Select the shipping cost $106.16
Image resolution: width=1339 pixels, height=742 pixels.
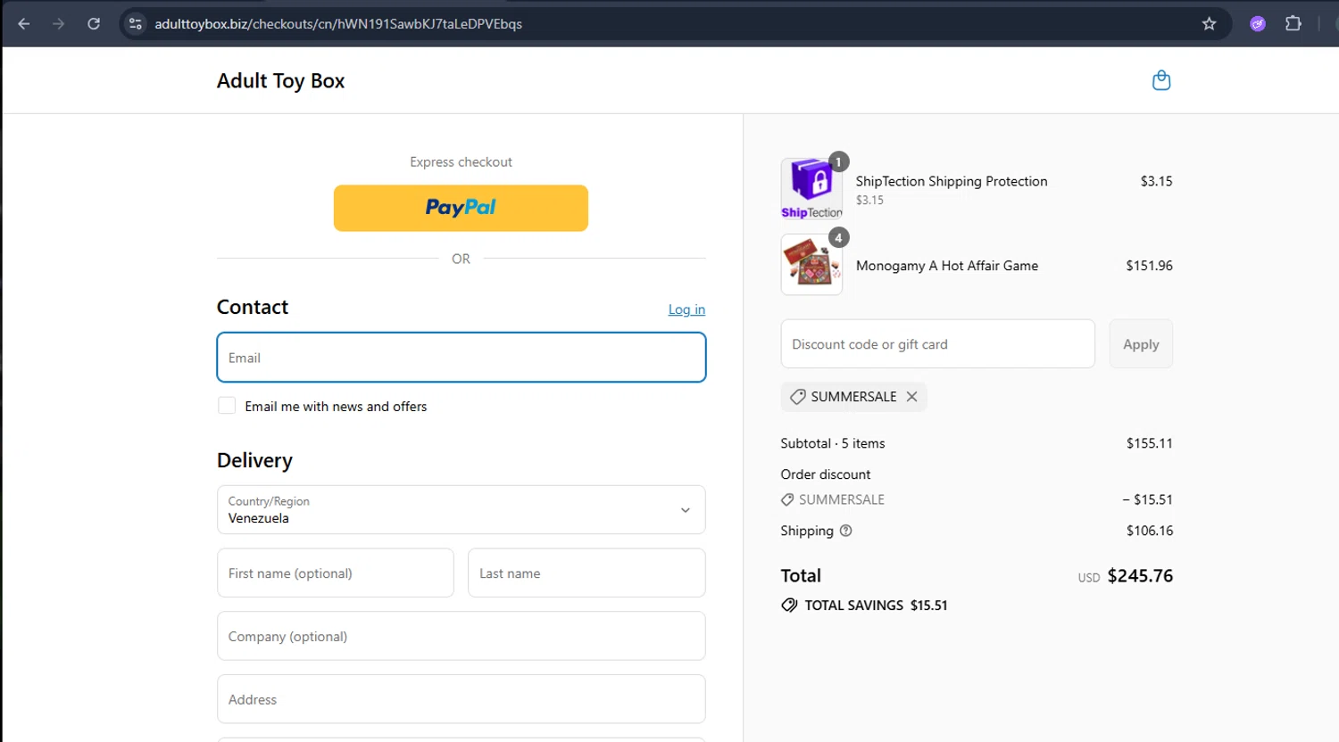coord(1150,531)
